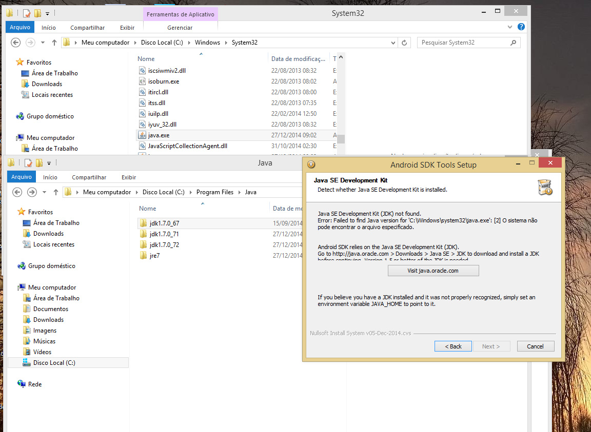The height and width of the screenshot is (432, 591).
Task: Expand the ribbon in System32 window
Action: [509, 27]
